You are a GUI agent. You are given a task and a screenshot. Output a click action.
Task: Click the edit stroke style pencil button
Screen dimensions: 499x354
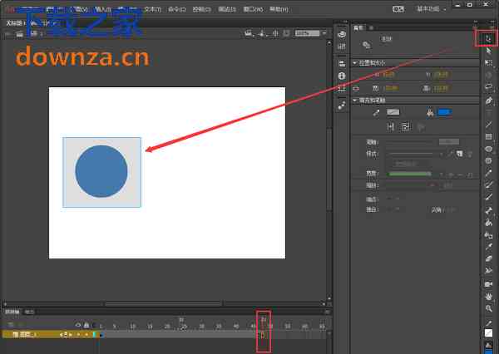pos(450,154)
